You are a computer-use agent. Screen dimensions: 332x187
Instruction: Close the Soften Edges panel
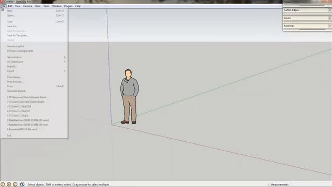pos(330,10)
